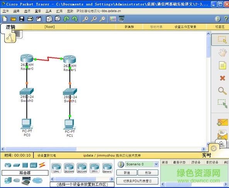Viewport: 229px width, 188px height.
Task: Launch the Activity Wizard icon
Action: pos(39,19)
